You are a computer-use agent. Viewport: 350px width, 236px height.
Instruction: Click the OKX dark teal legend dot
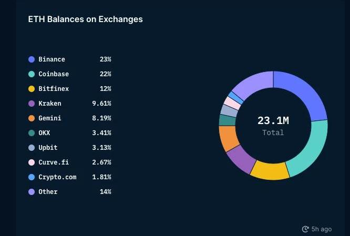point(32,133)
